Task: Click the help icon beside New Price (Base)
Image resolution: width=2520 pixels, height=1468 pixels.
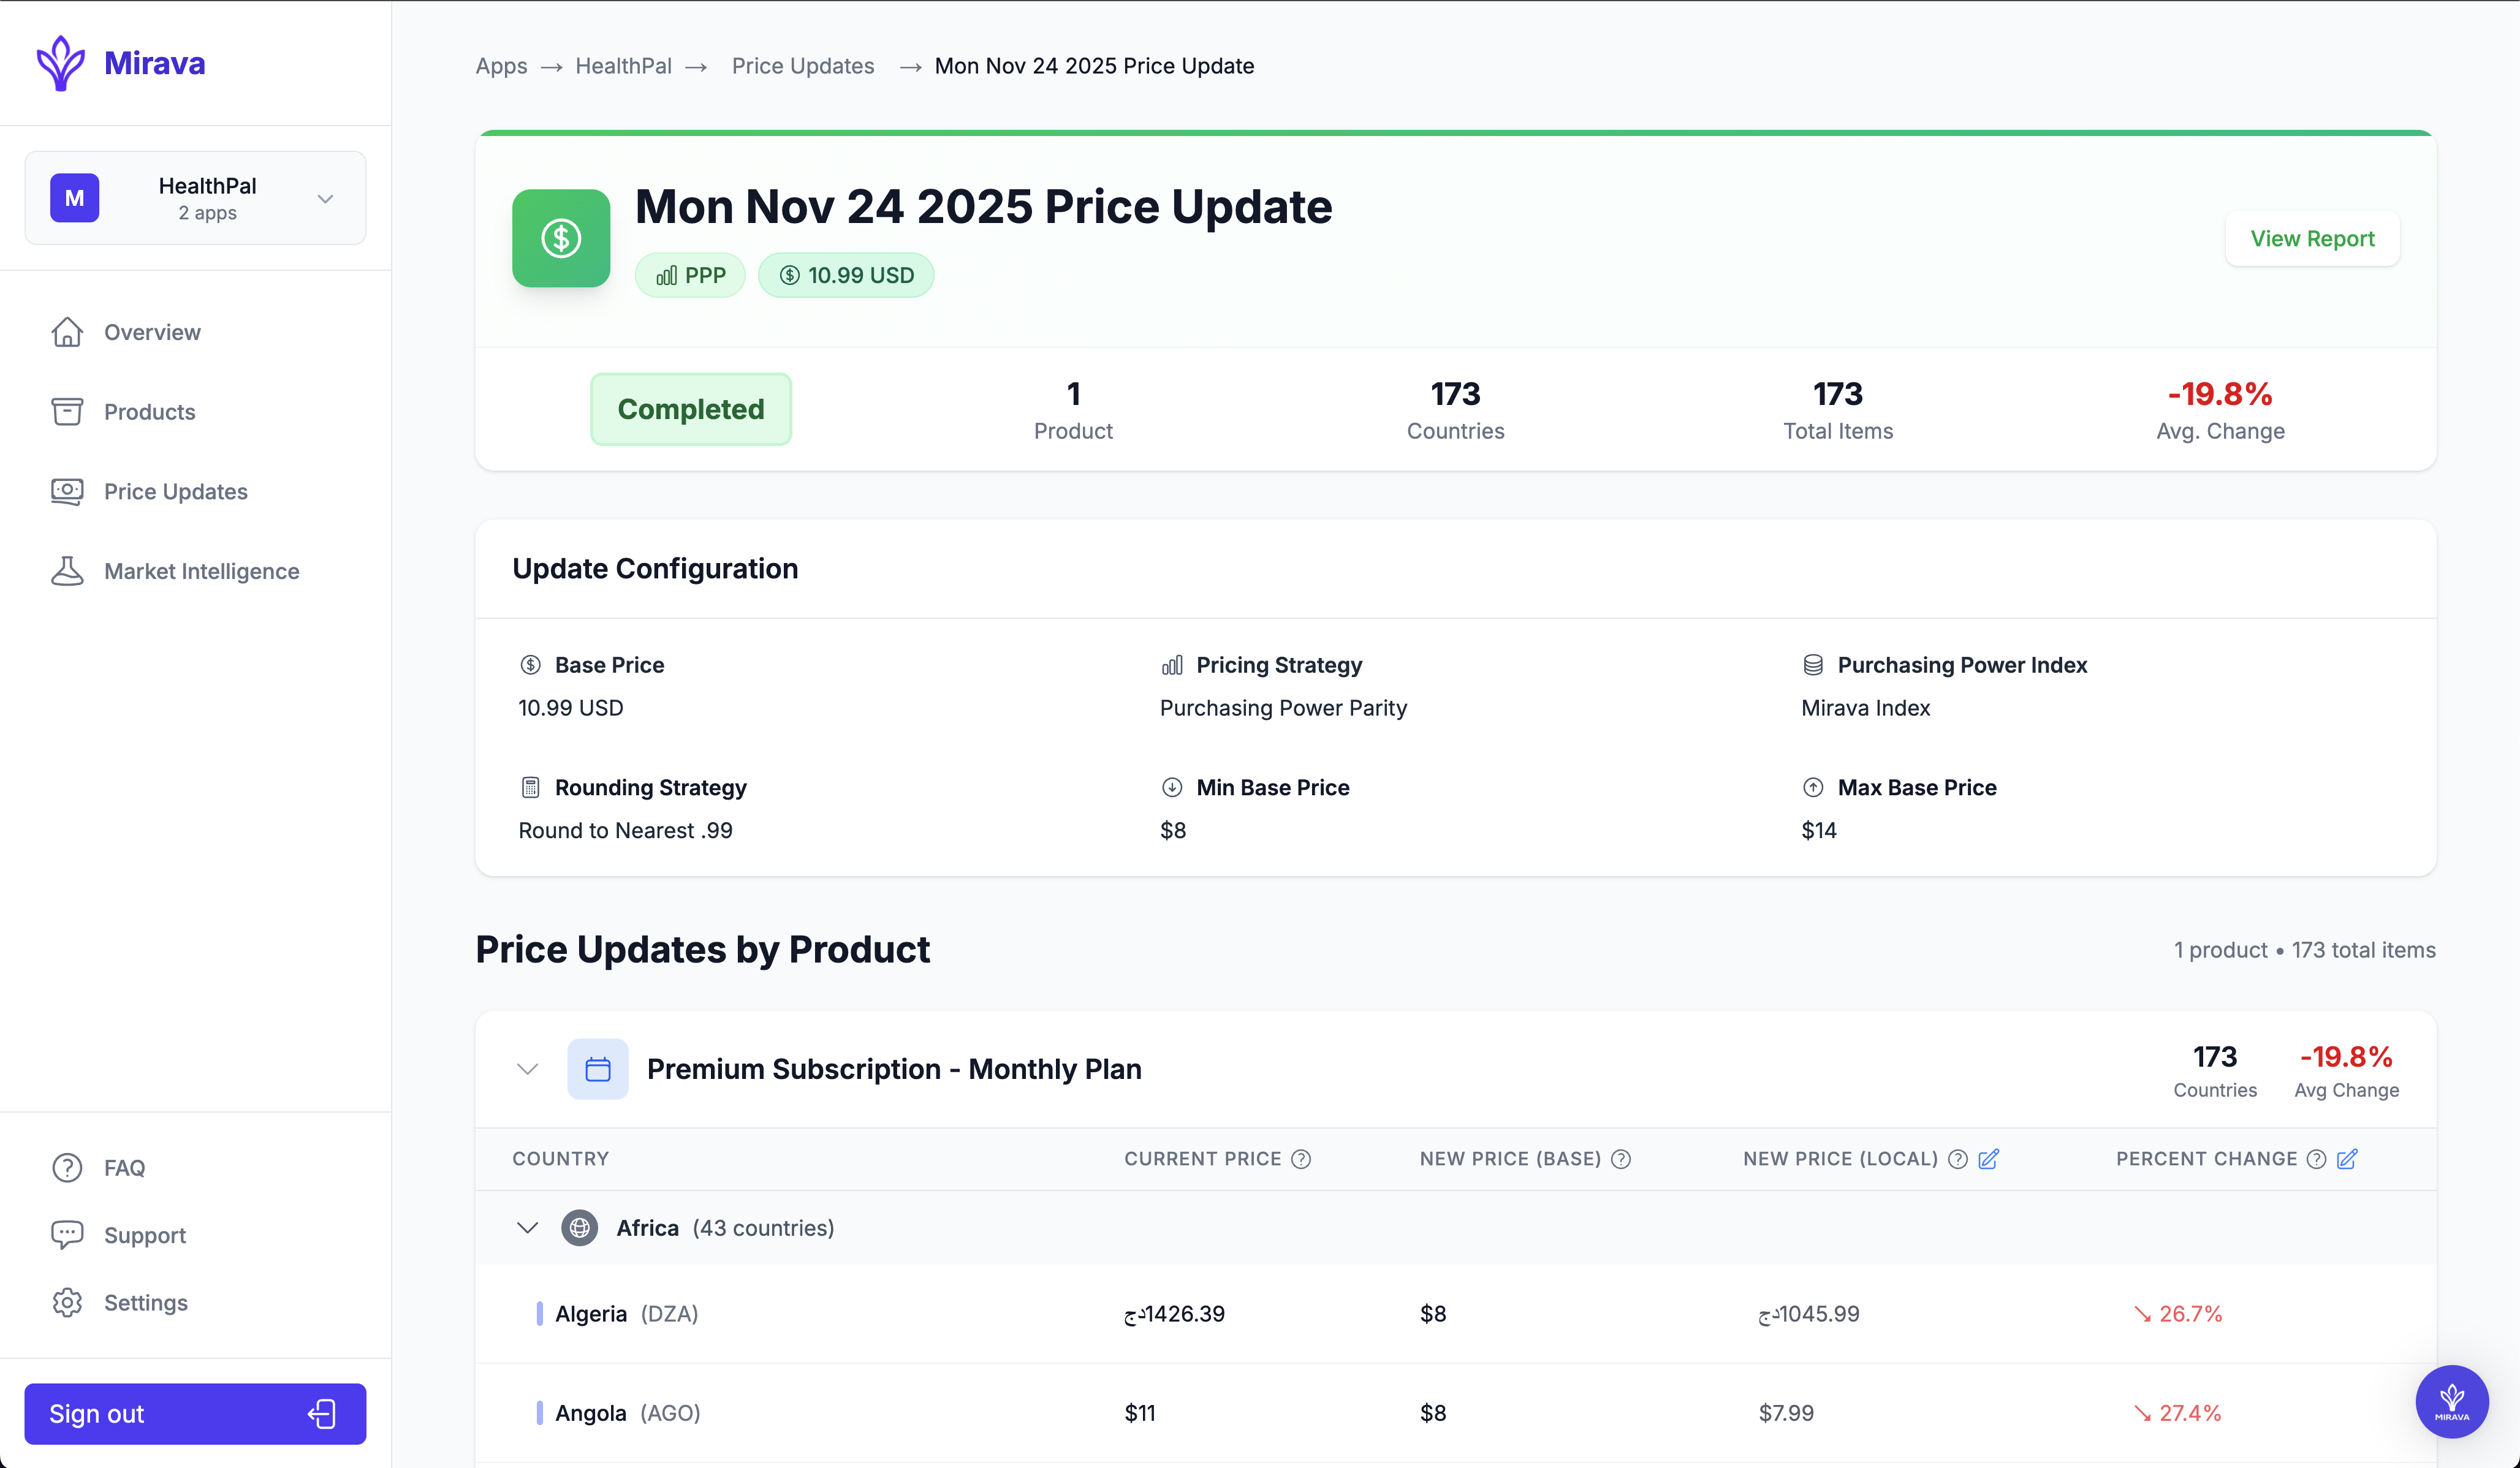Action: (x=1621, y=1159)
